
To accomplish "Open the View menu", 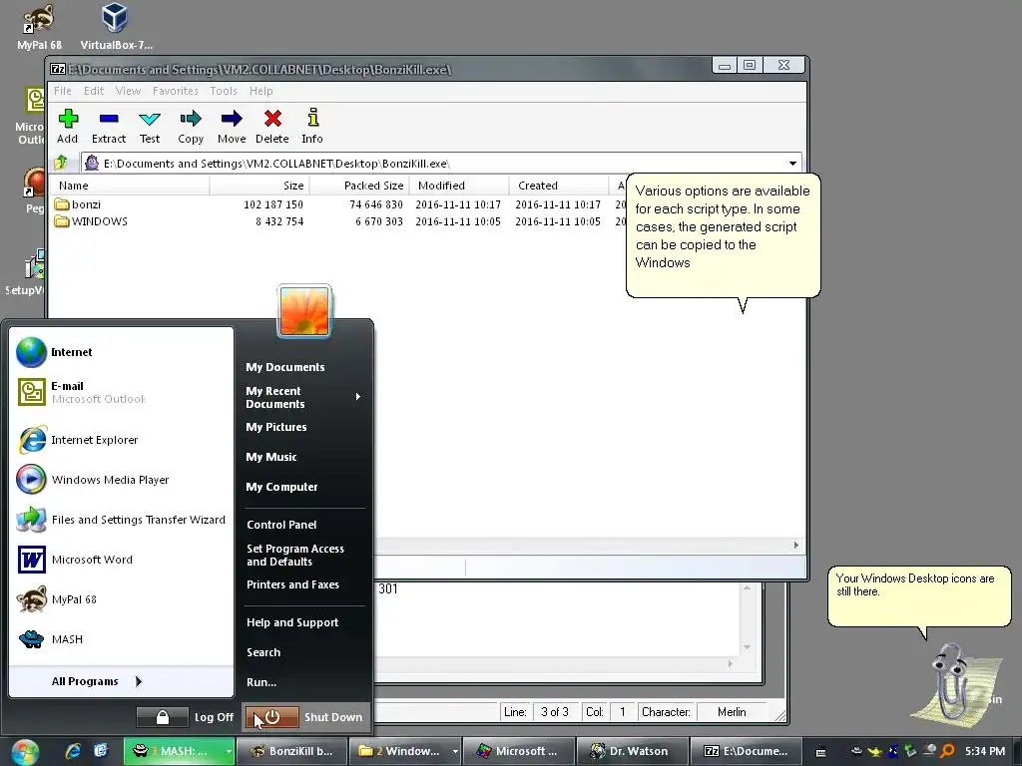I will click(128, 91).
